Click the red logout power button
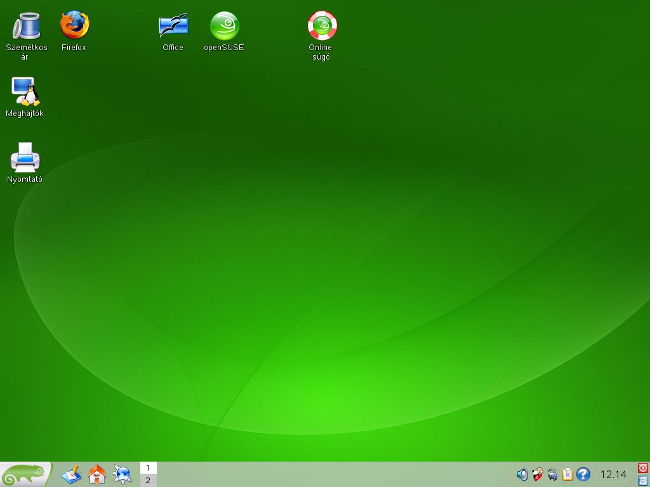This screenshot has width=650, height=487. pyautogui.click(x=643, y=468)
